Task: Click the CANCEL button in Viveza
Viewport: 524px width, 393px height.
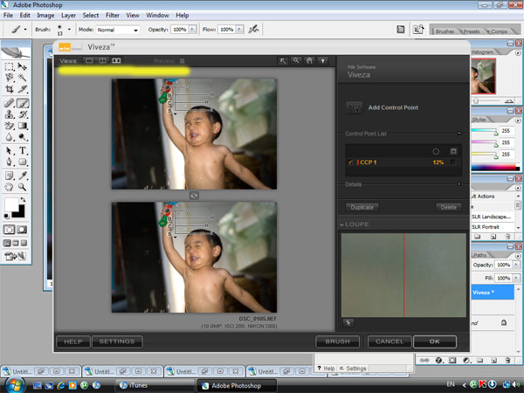Action: [x=390, y=341]
